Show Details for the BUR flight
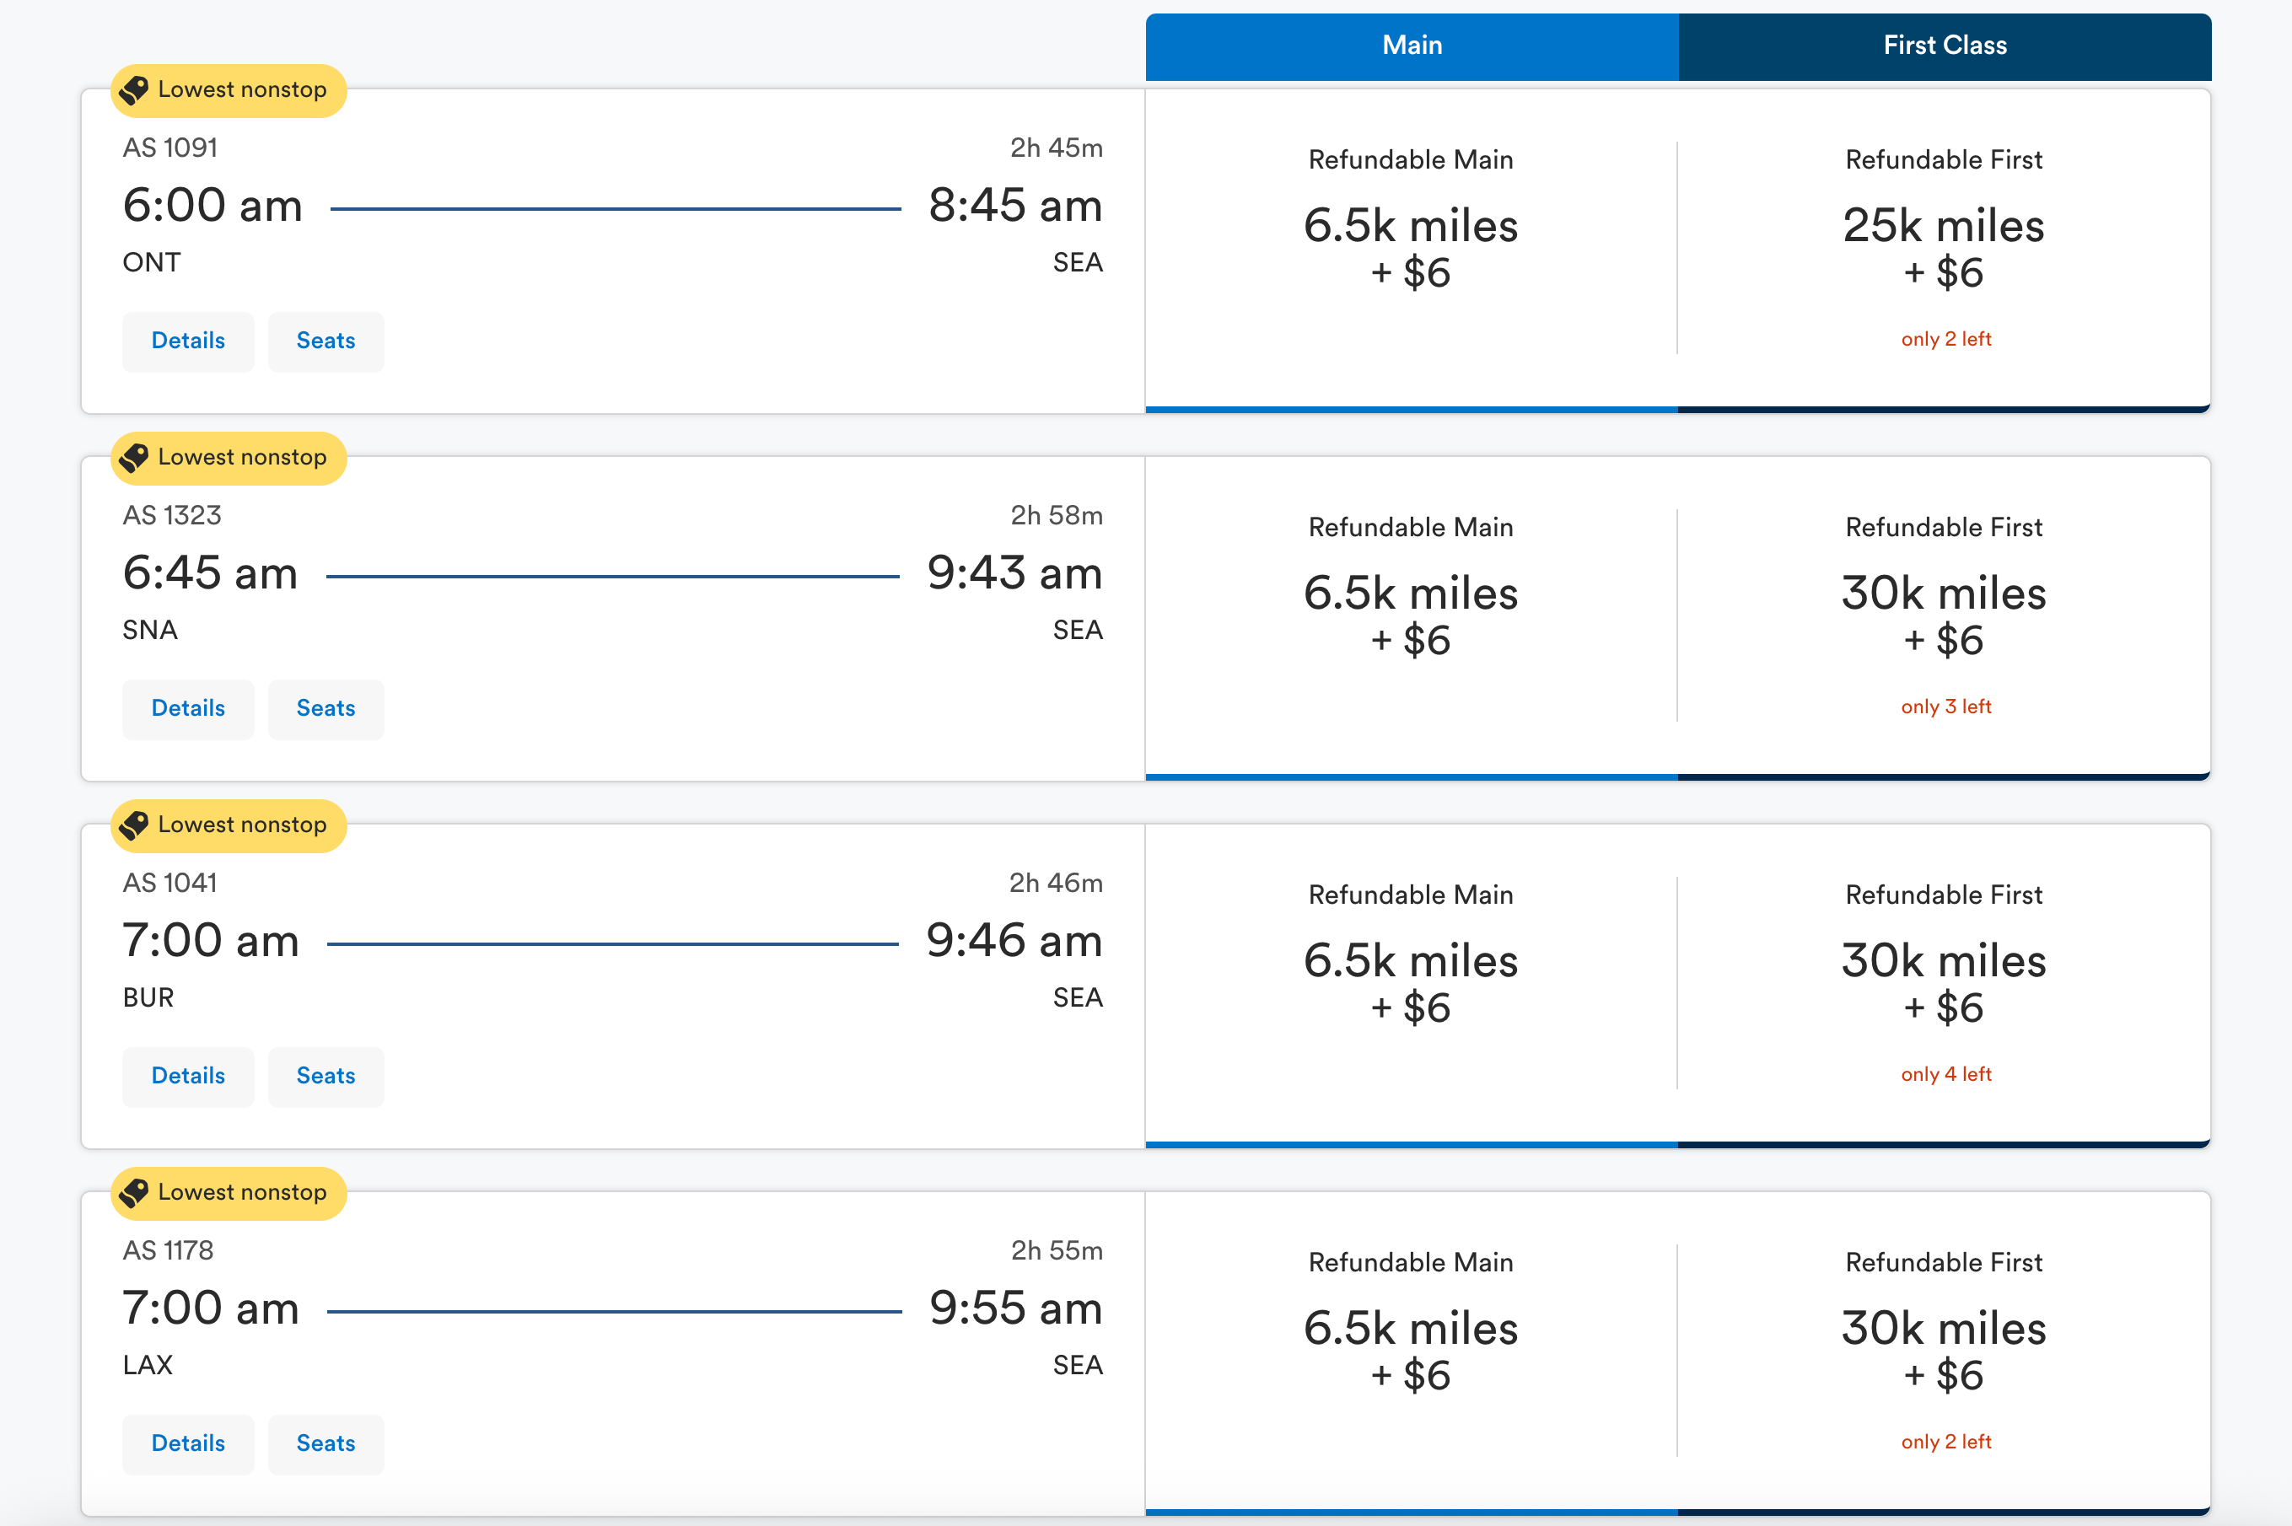This screenshot has height=1526, width=2292. click(188, 1077)
